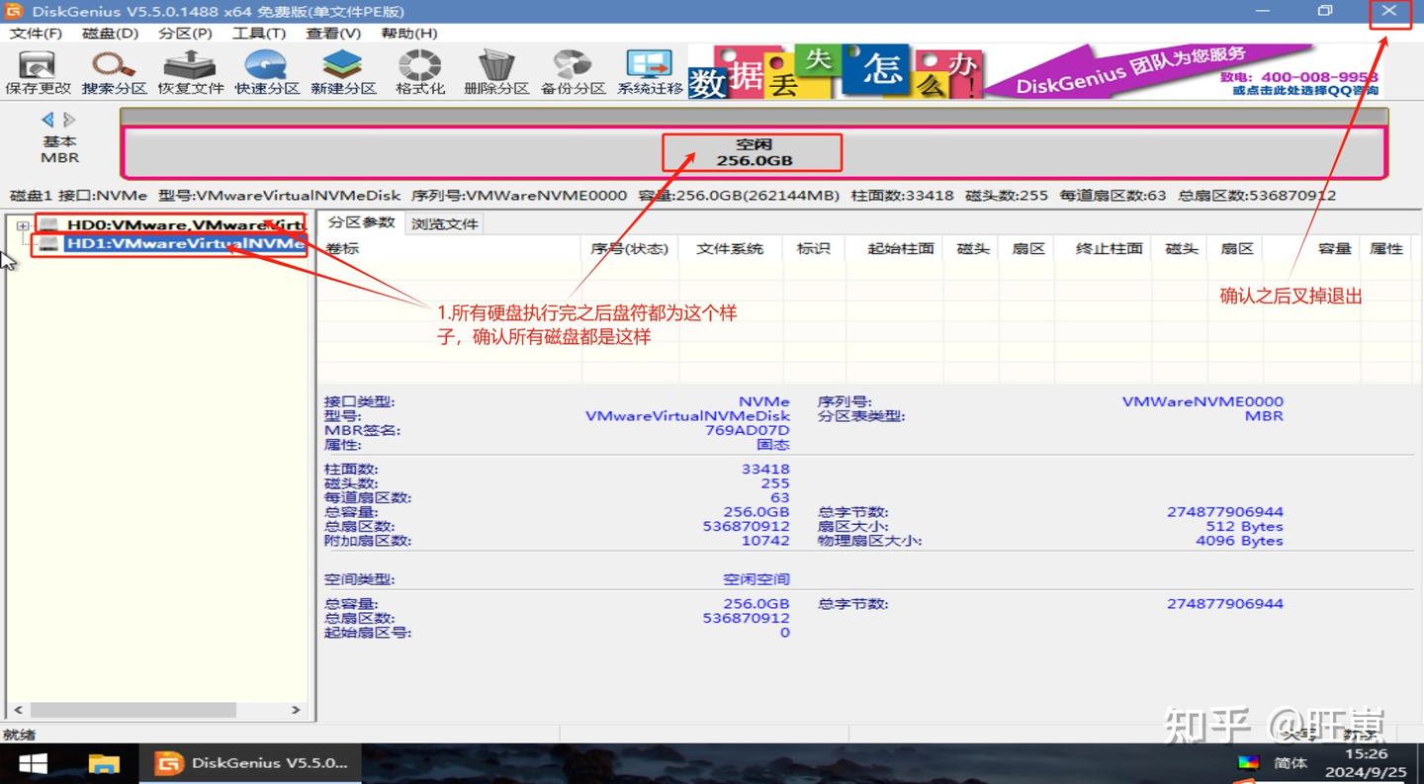Open the 文件(F) menu

tap(36, 34)
